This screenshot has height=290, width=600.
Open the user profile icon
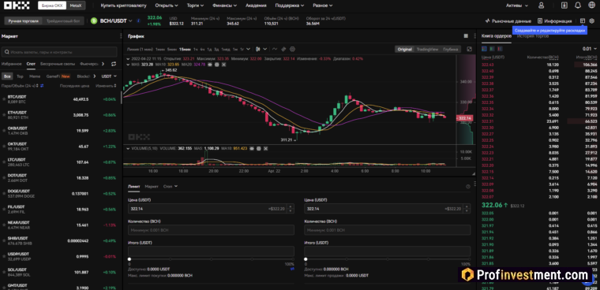(541, 6)
